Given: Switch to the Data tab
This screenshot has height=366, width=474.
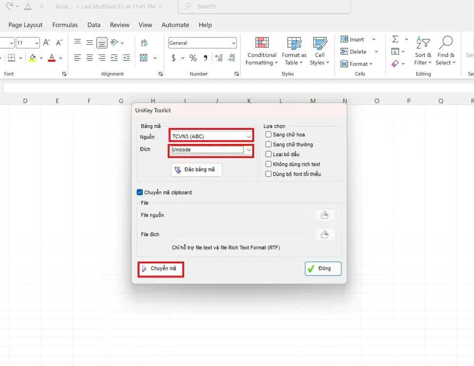Looking at the screenshot, I should click(94, 25).
